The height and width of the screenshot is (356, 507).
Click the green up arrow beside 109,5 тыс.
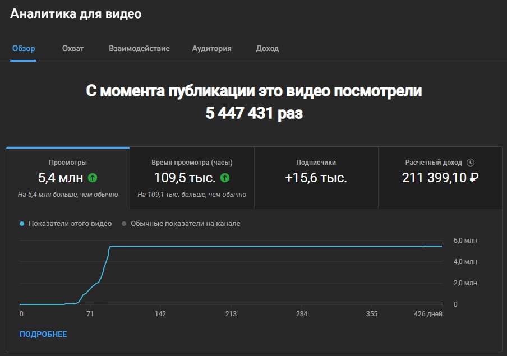(225, 178)
